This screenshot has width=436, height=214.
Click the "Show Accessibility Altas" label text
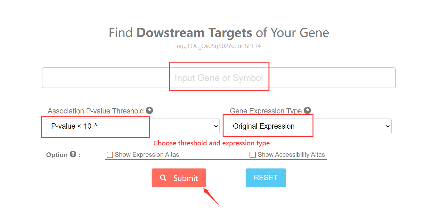[291, 155]
